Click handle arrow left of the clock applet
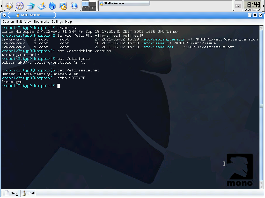The height and width of the screenshot is (198, 265). [243, 10]
